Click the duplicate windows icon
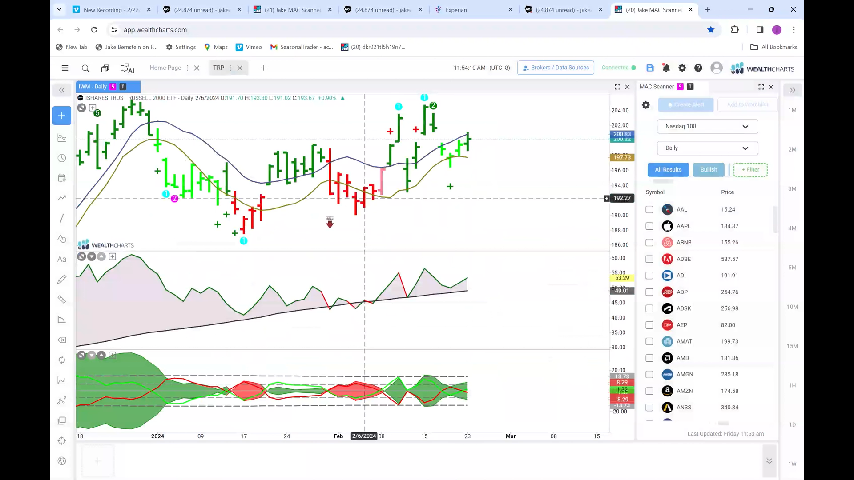This screenshot has height=480, width=854. [x=105, y=68]
